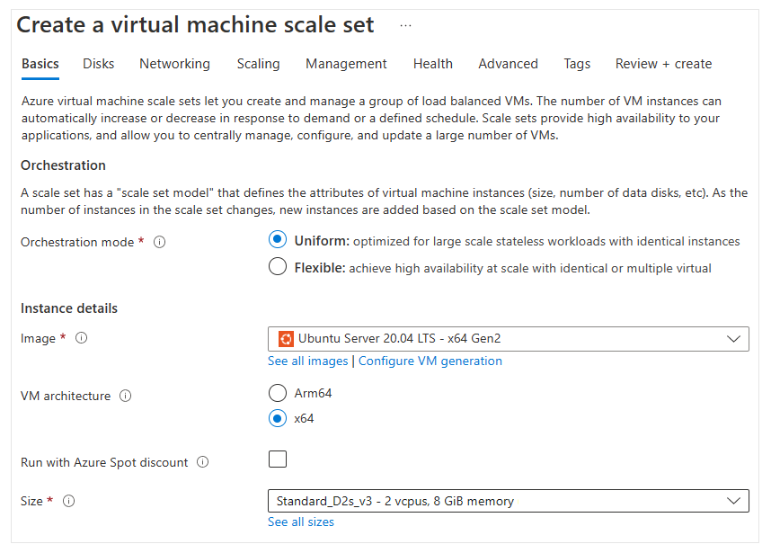Enable Run with Azure Spot discount
Viewport: 771px width, 553px height.
278,459
